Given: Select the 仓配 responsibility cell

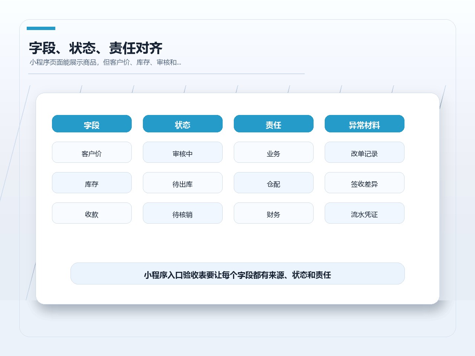Looking at the screenshot, I should (x=273, y=183).
